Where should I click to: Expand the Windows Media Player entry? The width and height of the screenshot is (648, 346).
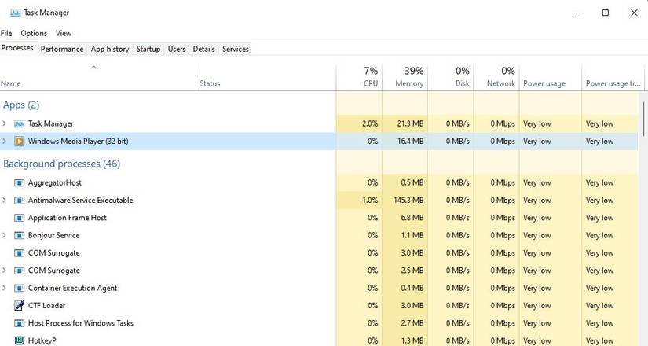click(5, 142)
